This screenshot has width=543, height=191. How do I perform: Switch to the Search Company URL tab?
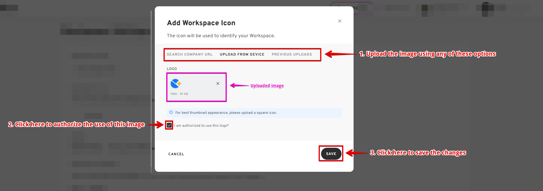(189, 54)
